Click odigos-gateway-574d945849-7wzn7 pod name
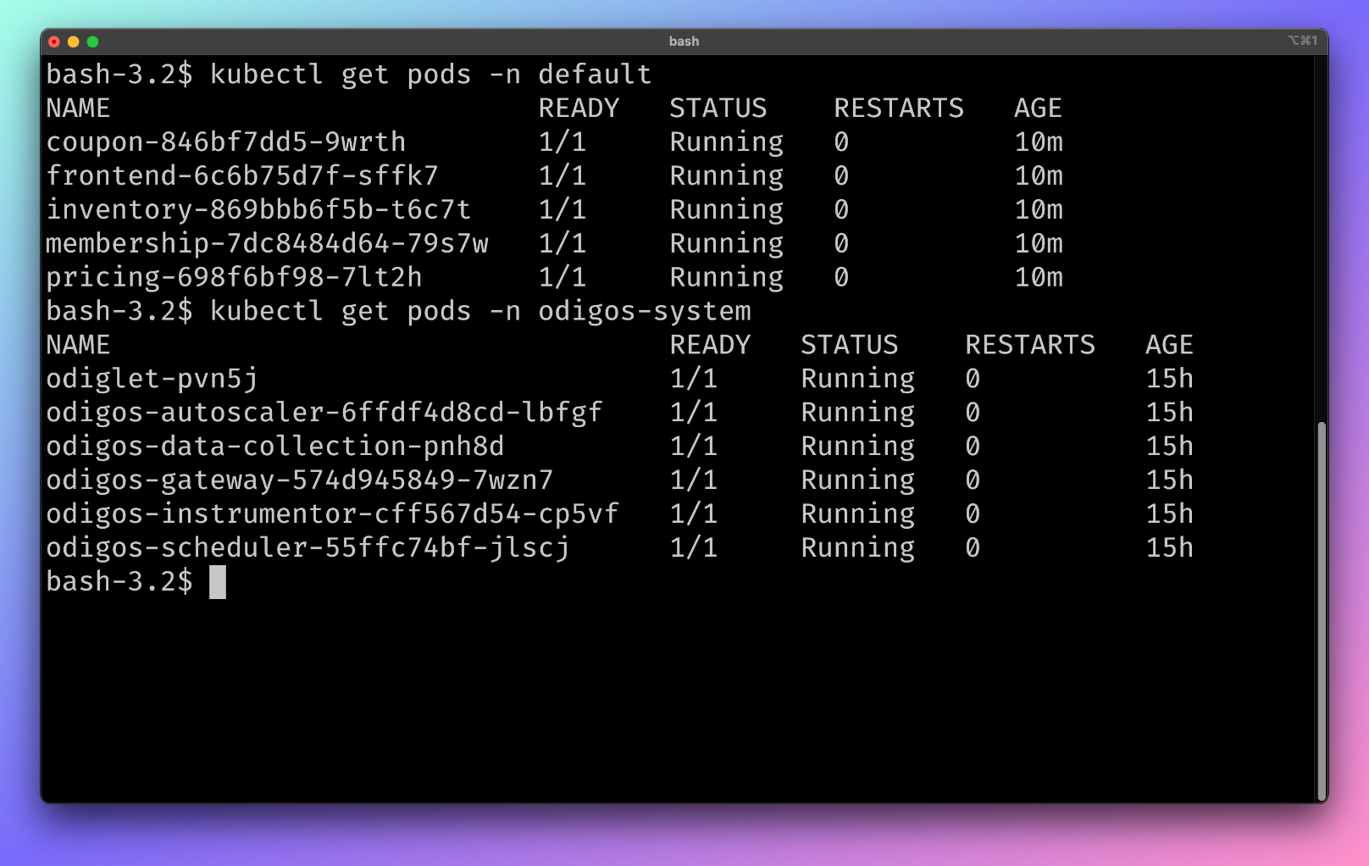This screenshot has width=1369, height=866. [x=300, y=480]
